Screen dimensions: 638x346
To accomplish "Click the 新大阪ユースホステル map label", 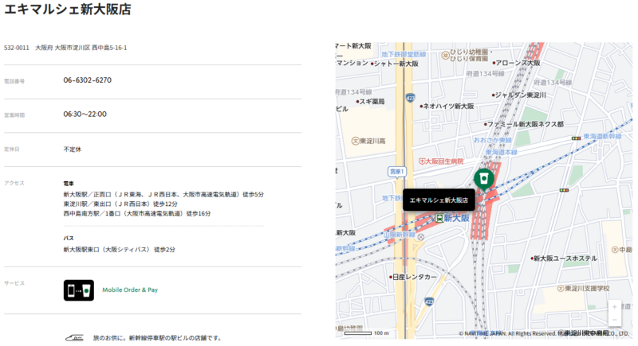I will click(565, 259).
